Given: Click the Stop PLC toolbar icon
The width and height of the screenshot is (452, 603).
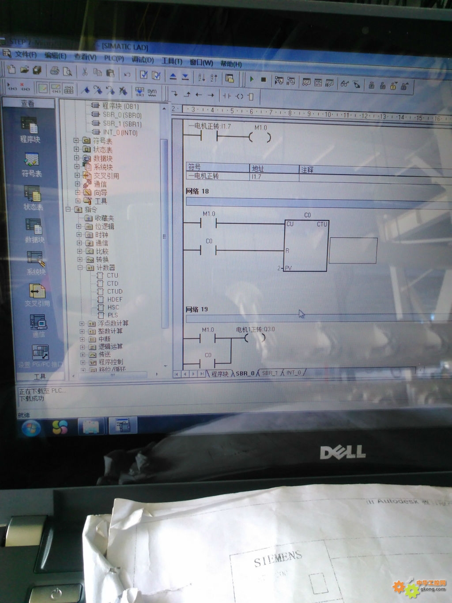Looking at the screenshot, I should point(264,80).
